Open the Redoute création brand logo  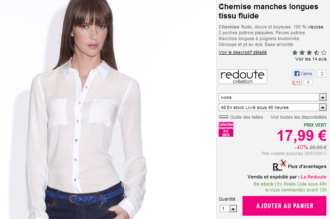(x=243, y=76)
